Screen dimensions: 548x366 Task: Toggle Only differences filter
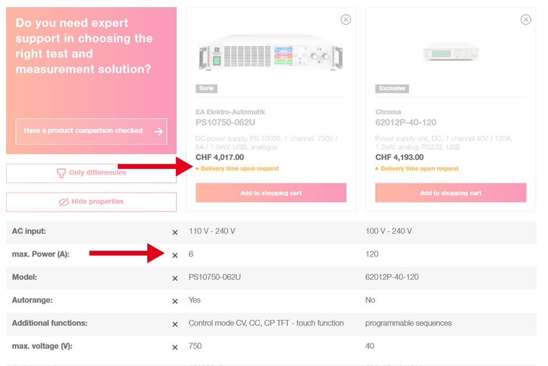91,173
